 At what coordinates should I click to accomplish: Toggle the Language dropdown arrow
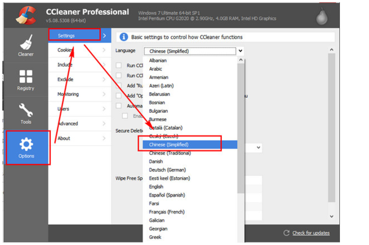(240, 51)
